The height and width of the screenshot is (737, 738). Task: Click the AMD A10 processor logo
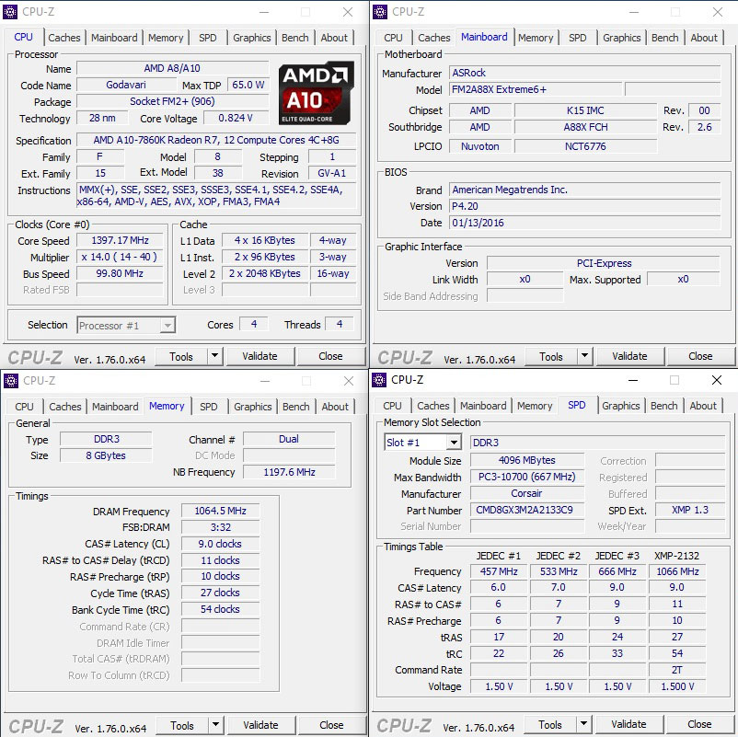click(x=317, y=93)
